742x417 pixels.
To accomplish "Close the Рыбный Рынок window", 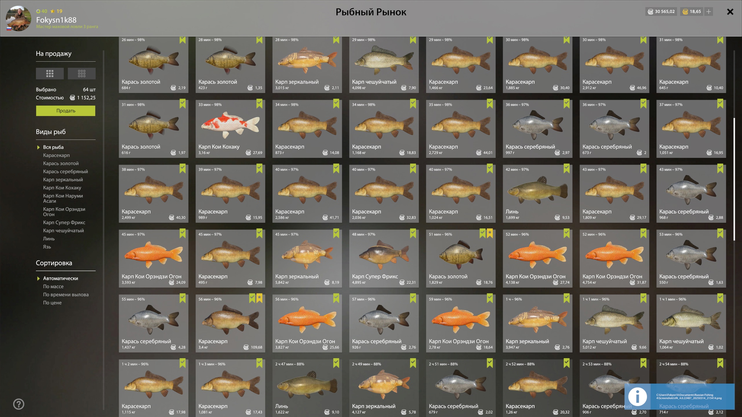I will tap(730, 12).
